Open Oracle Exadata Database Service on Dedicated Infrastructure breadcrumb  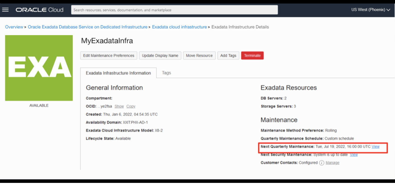pyautogui.click(x=88, y=27)
